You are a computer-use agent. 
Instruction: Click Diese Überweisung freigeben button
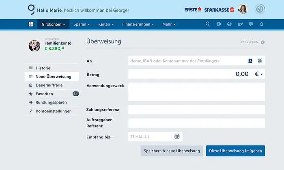[x=235, y=151]
